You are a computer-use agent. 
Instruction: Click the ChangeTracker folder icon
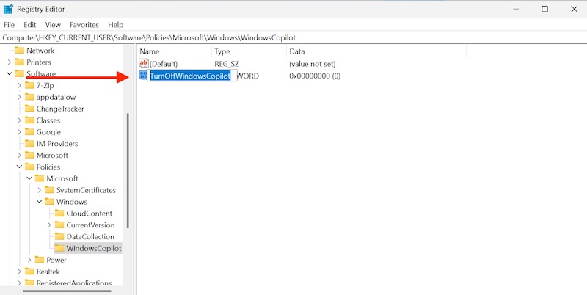click(x=29, y=109)
